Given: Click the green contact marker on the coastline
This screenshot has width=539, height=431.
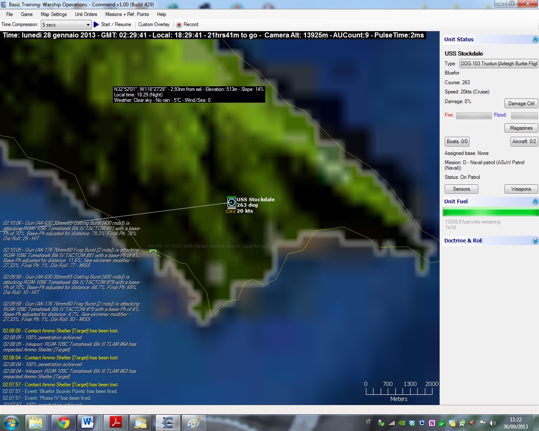Looking at the screenshot, I should [x=153, y=251].
